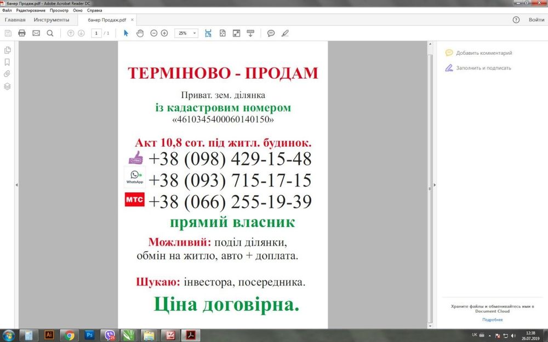Open page thumbnails panel icon
548x342 pixels.
coord(7,50)
